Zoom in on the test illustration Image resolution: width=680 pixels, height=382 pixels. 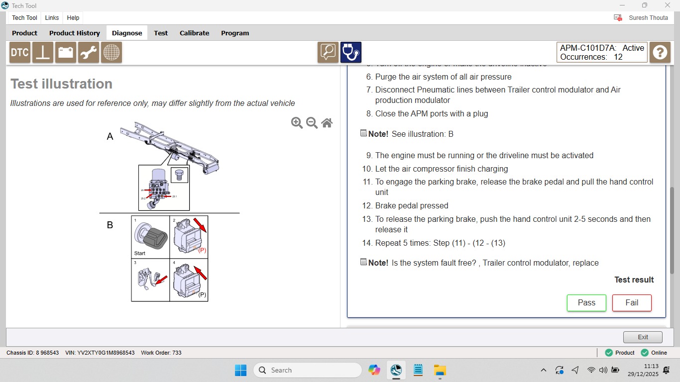pyautogui.click(x=297, y=123)
